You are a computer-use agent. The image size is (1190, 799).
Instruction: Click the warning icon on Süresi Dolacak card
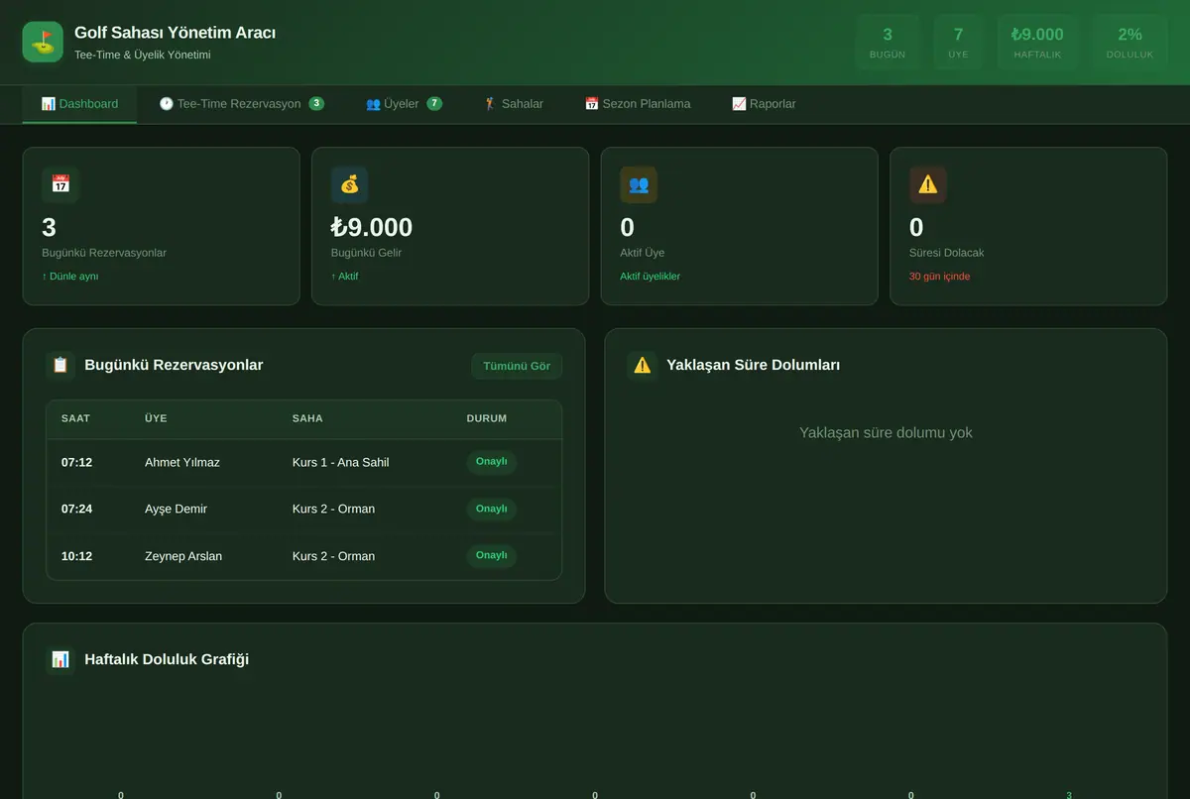coord(928,184)
